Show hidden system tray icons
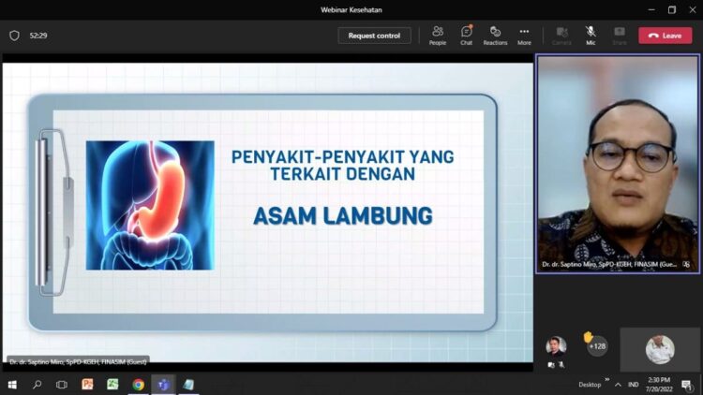The image size is (703, 395). click(618, 385)
